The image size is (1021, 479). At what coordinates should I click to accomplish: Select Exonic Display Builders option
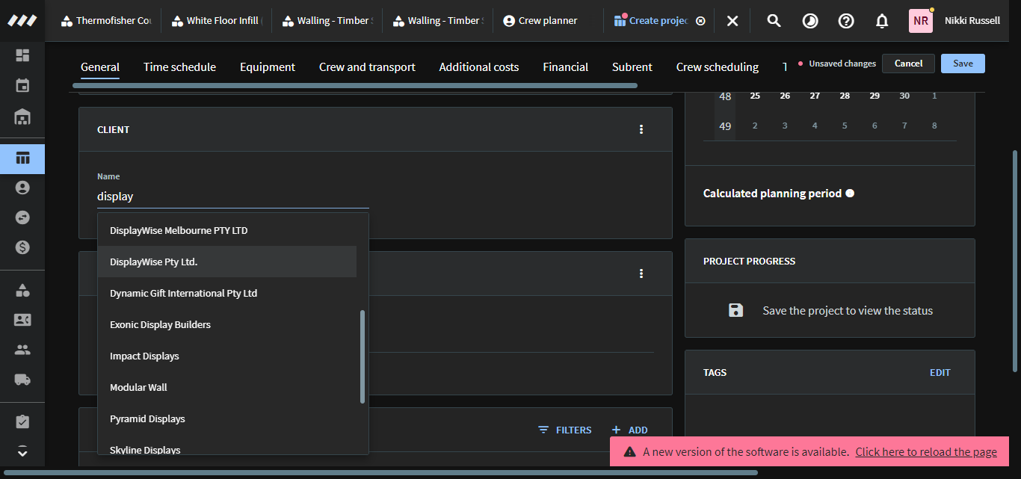pyautogui.click(x=227, y=324)
